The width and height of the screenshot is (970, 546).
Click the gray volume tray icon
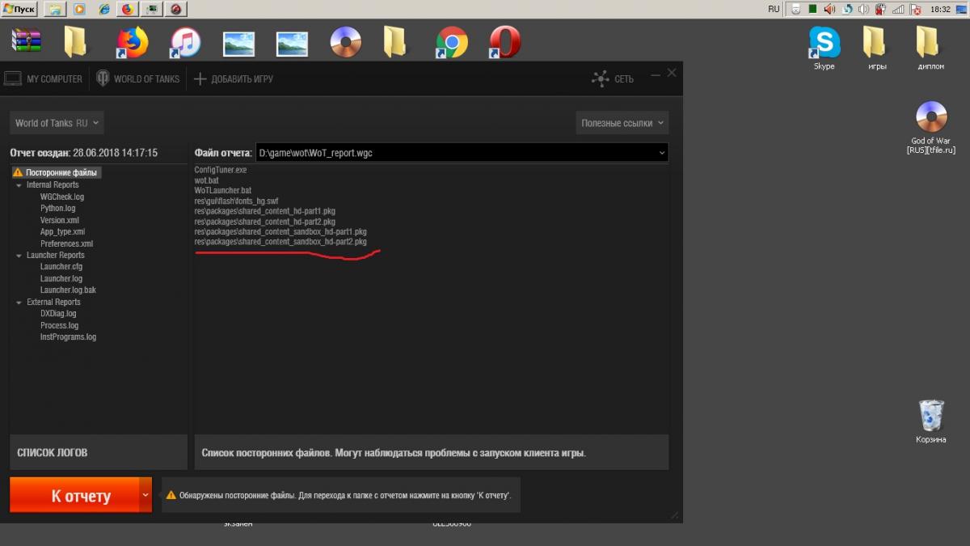[863, 9]
